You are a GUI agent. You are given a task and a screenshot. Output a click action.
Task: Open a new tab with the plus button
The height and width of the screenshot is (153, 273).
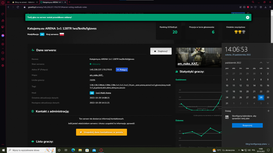coord(69,2)
